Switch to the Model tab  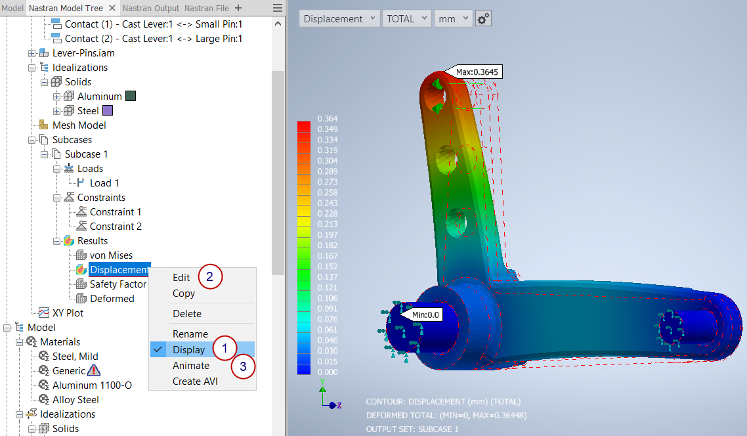(x=12, y=8)
